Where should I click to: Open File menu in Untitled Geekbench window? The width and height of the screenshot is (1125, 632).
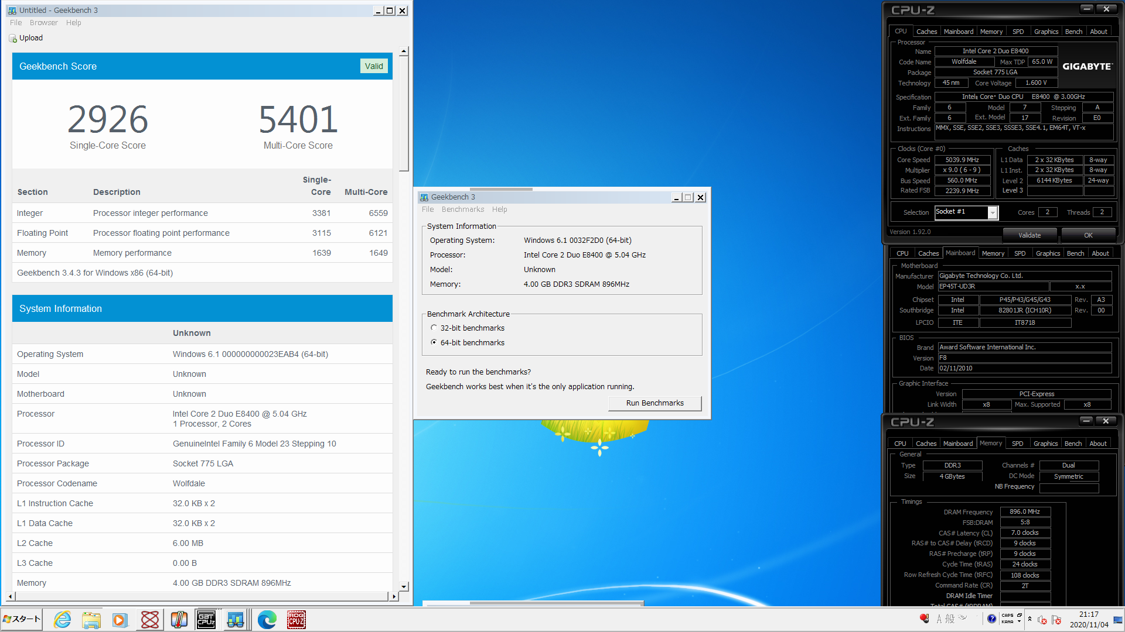pos(16,23)
